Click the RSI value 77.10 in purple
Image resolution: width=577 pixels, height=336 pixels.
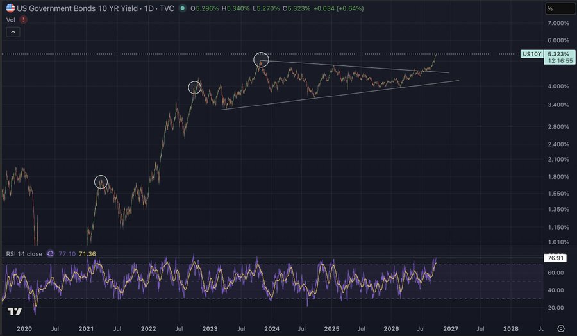click(x=67, y=254)
